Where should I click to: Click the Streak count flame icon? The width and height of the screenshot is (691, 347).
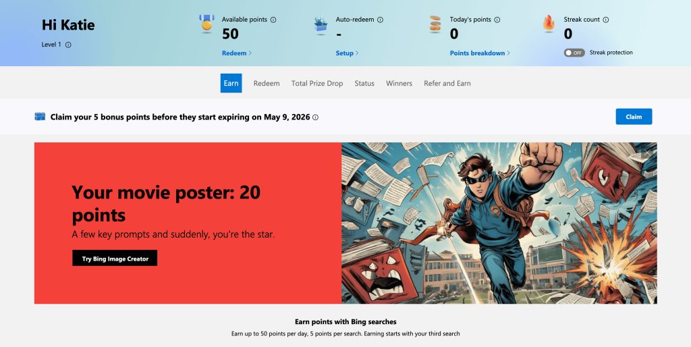click(x=549, y=24)
